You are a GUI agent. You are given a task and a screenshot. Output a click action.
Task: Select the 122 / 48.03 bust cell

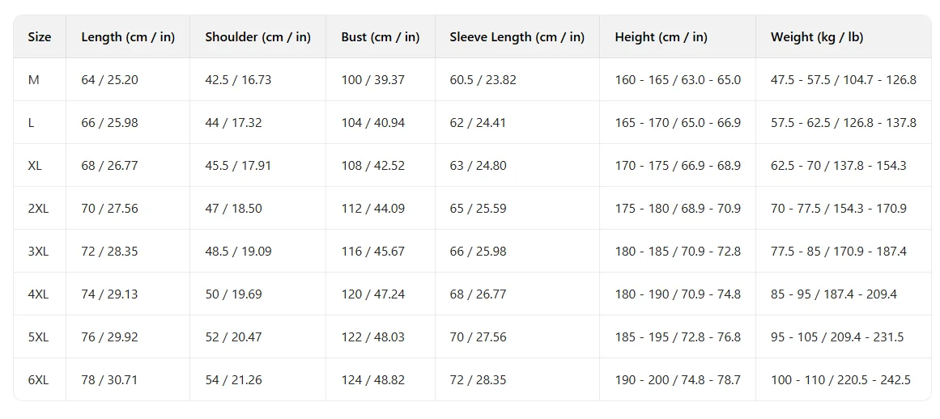(373, 337)
